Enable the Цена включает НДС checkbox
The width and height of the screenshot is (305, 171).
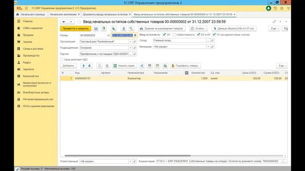point(61,59)
